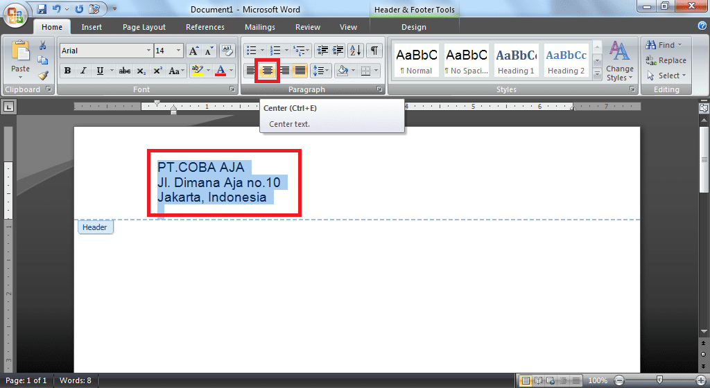This screenshot has width=710, height=388.
Task: Apply the red font color
Action: [x=220, y=71]
